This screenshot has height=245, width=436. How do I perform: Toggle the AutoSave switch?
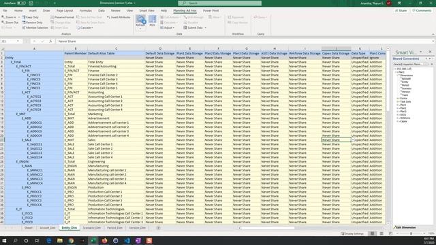pyautogui.click(x=21, y=3)
